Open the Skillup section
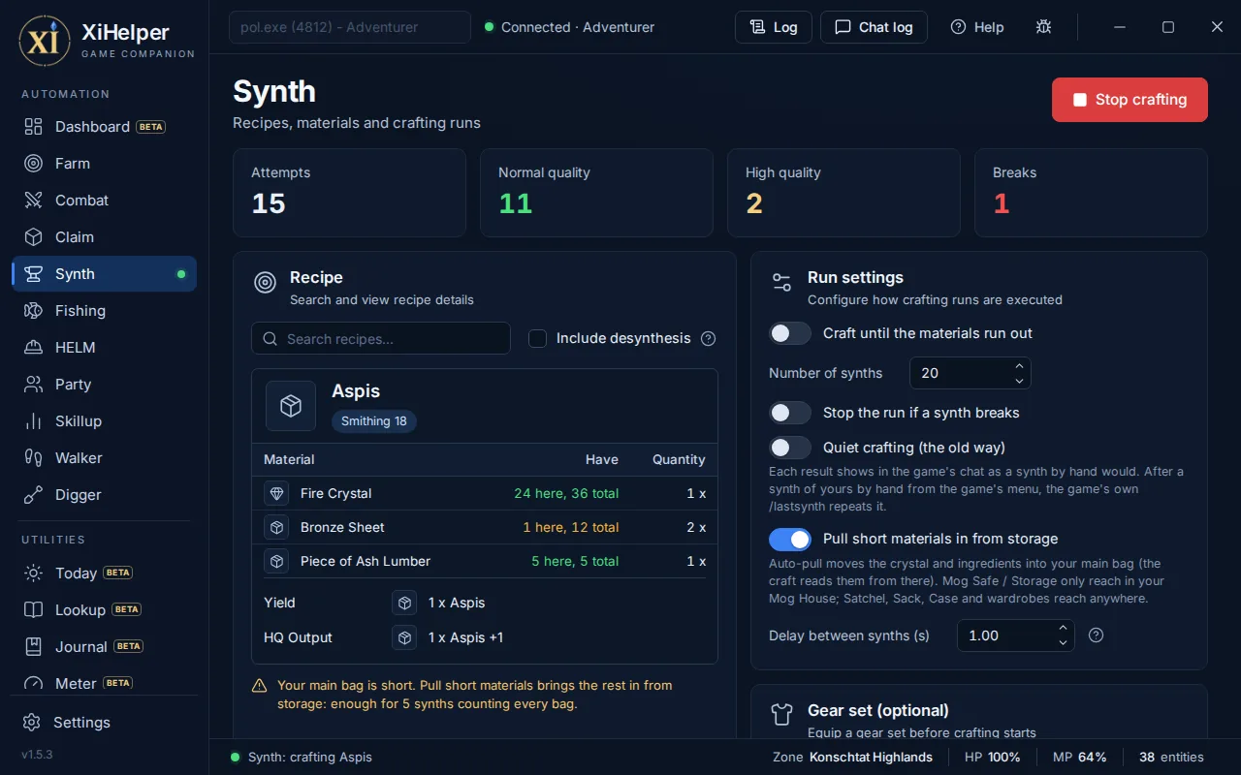The image size is (1241, 775). pyautogui.click(x=104, y=421)
